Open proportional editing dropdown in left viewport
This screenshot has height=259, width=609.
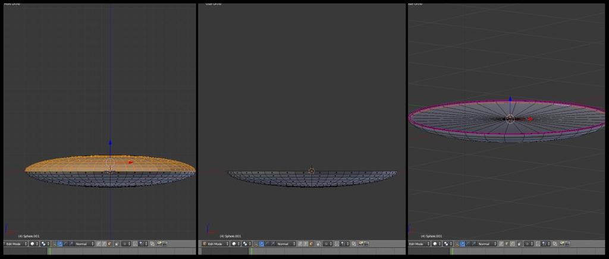[x=126, y=244]
